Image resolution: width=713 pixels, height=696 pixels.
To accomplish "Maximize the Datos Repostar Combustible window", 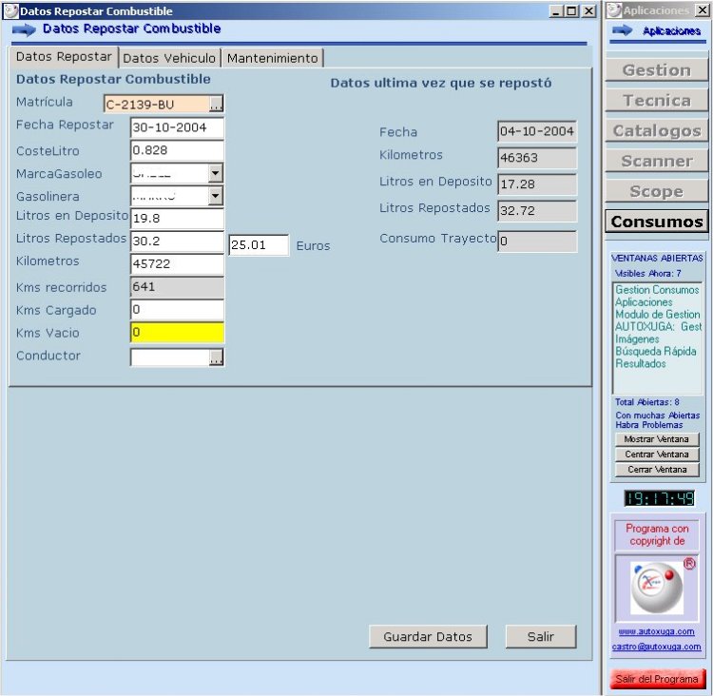I will (571, 10).
